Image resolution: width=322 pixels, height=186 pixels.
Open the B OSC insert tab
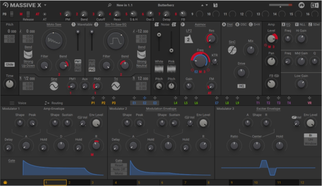(x=241, y=24)
